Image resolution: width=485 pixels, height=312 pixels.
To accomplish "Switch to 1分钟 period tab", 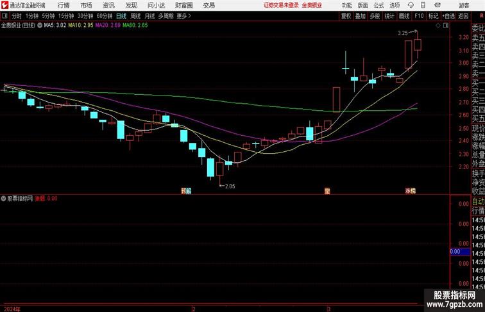I will point(31,16).
